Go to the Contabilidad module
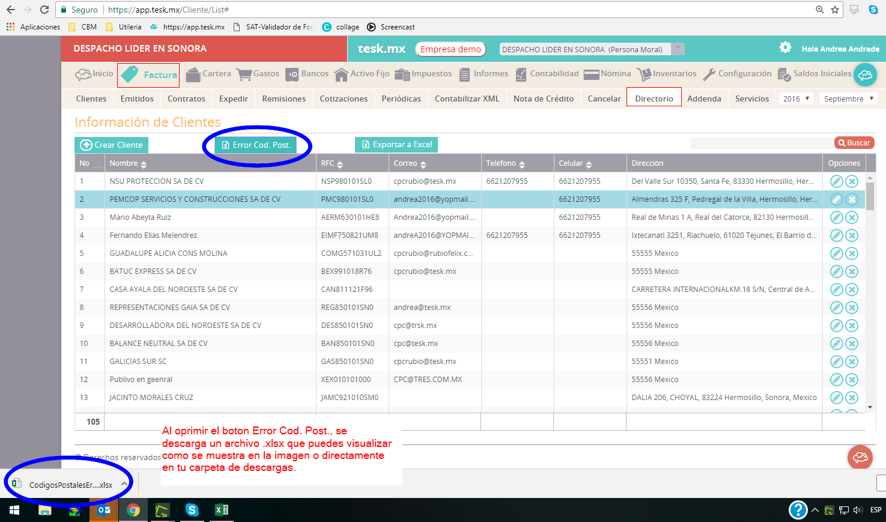Viewport: 886px width, 522px height. click(x=546, y=74)
